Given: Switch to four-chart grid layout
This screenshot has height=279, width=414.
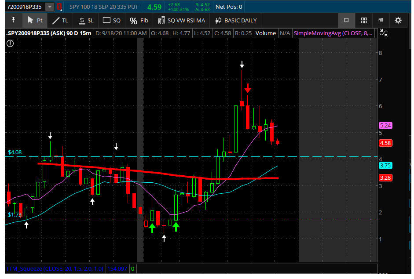Looking at the screenshot, I should pos(364,20).
